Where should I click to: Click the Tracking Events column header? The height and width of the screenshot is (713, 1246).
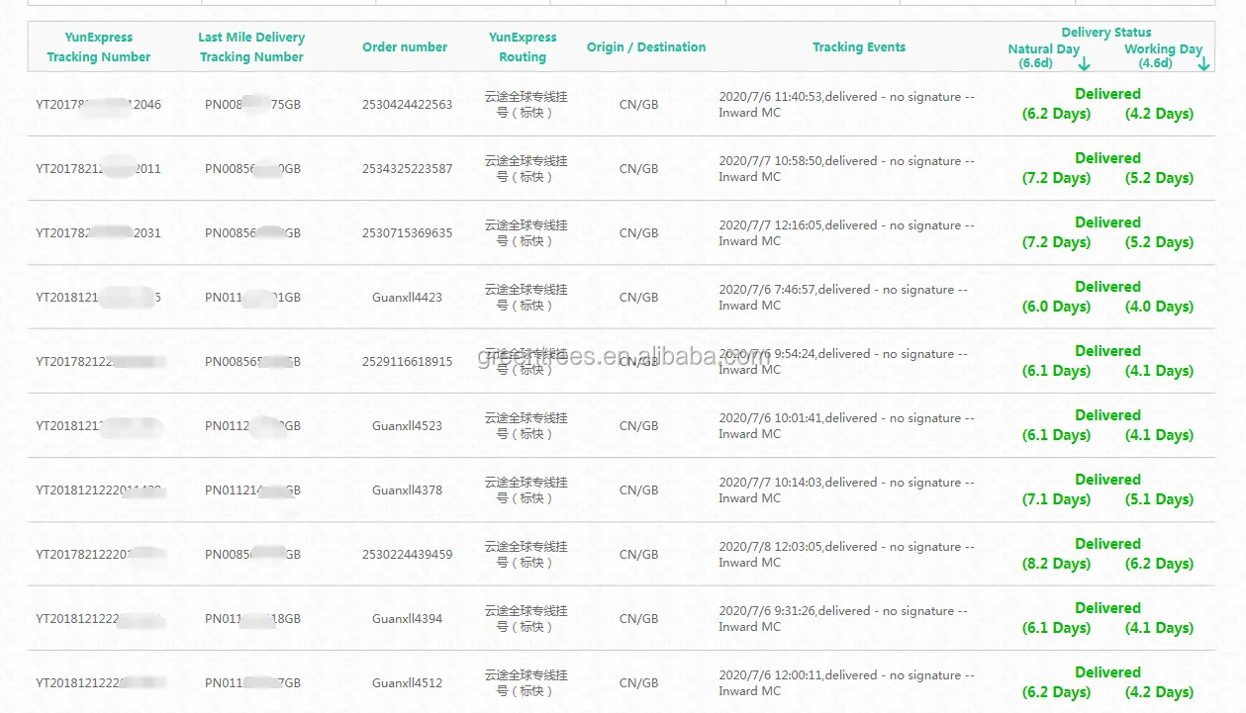pos(859,46)
